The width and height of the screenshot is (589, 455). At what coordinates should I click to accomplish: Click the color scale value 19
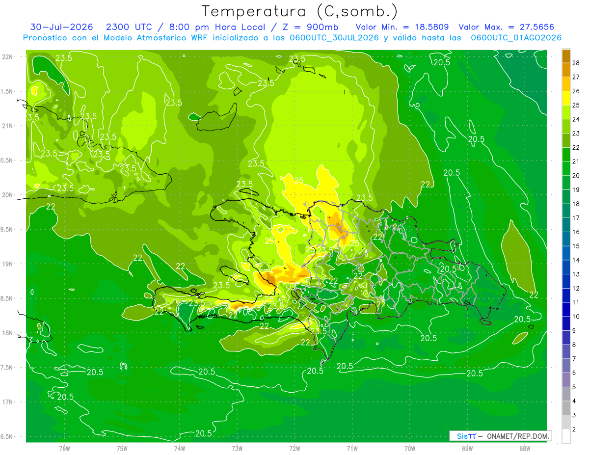(576, 190)
